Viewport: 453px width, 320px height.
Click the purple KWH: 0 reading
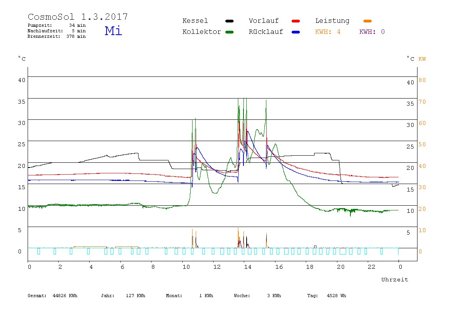pyautogui.click(x=372, y=32)
